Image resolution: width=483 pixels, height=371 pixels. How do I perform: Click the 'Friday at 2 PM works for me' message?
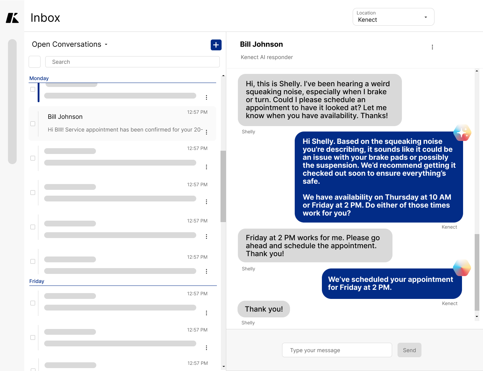[315, 245]
